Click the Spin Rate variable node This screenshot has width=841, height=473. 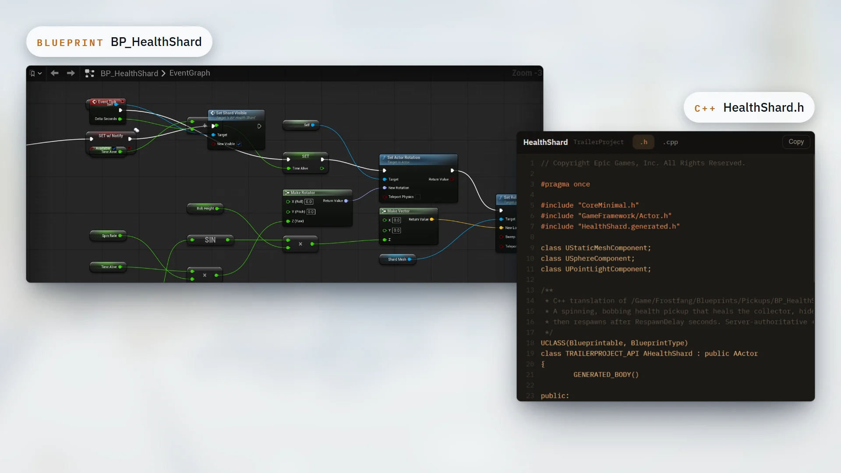pos(108,236)
